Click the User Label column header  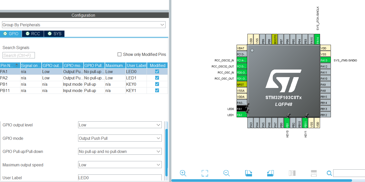pos(136,65)
